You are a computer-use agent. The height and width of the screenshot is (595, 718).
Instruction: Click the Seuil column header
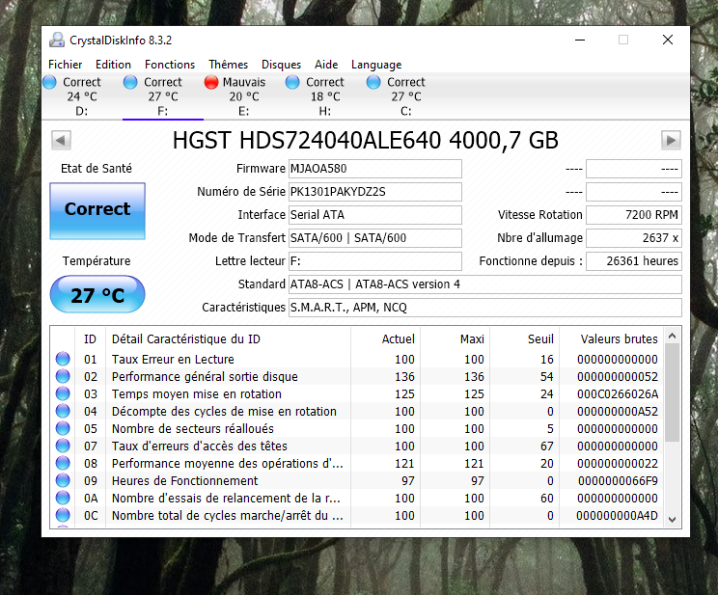(525, 339)
